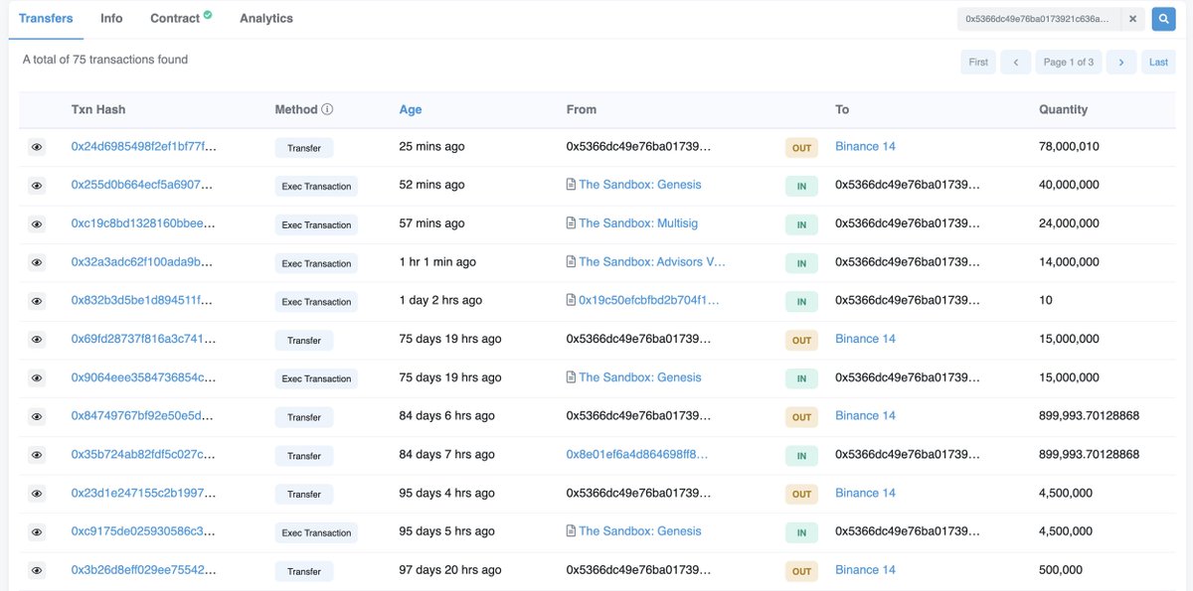The width and height of the screenshot is (1193, 591).
Task: Open Binance 14 in 15,000,000 quantity row
Action: click(x=865, y=339)
